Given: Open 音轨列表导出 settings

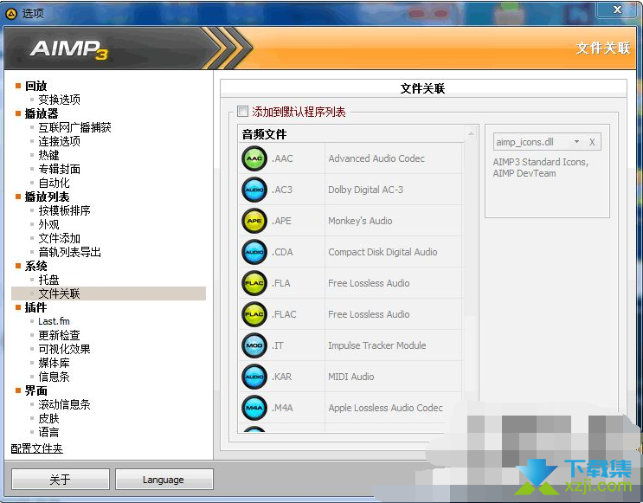Looking at the screenshot, I should coord(70,252).
